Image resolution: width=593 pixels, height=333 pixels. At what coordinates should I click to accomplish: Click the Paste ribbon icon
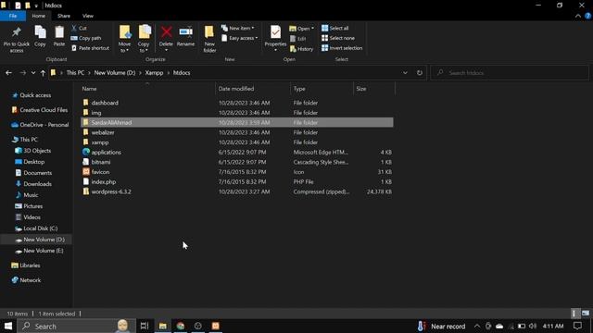tap(59, 37)
